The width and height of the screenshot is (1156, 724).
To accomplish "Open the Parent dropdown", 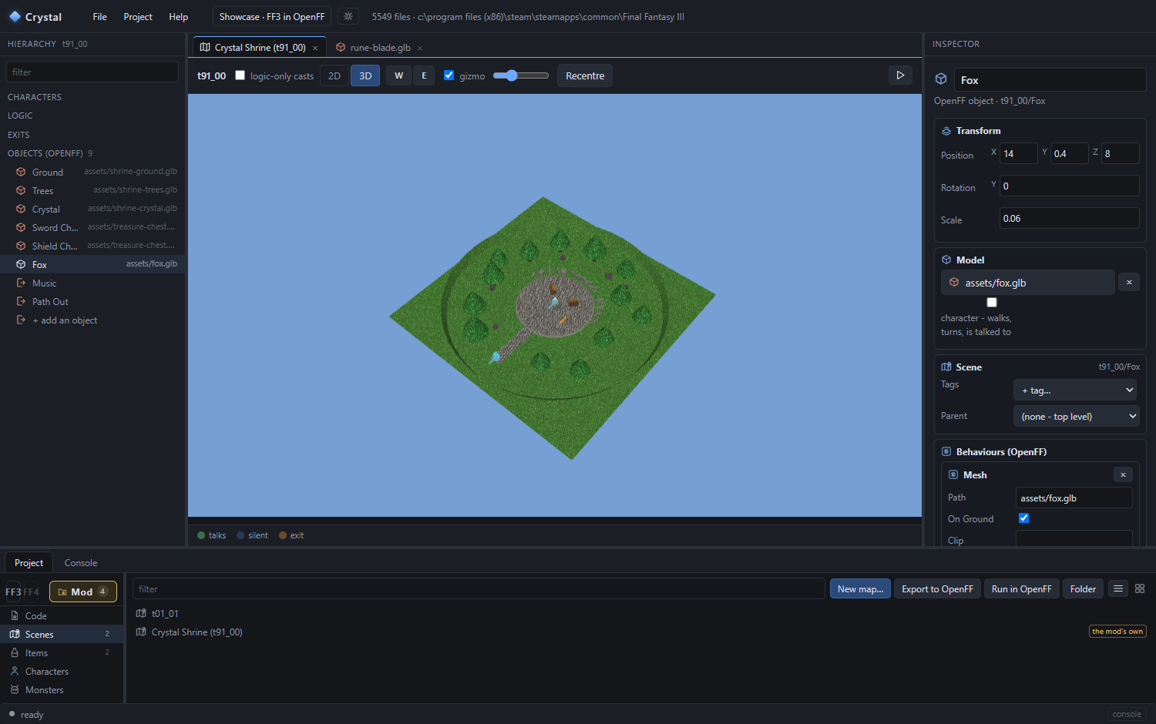I will point(1076,416).
